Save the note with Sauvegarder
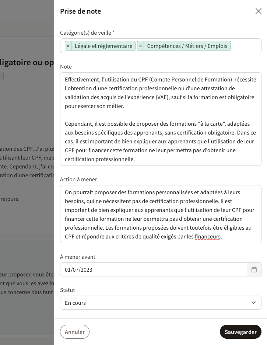 click(240, 332)
